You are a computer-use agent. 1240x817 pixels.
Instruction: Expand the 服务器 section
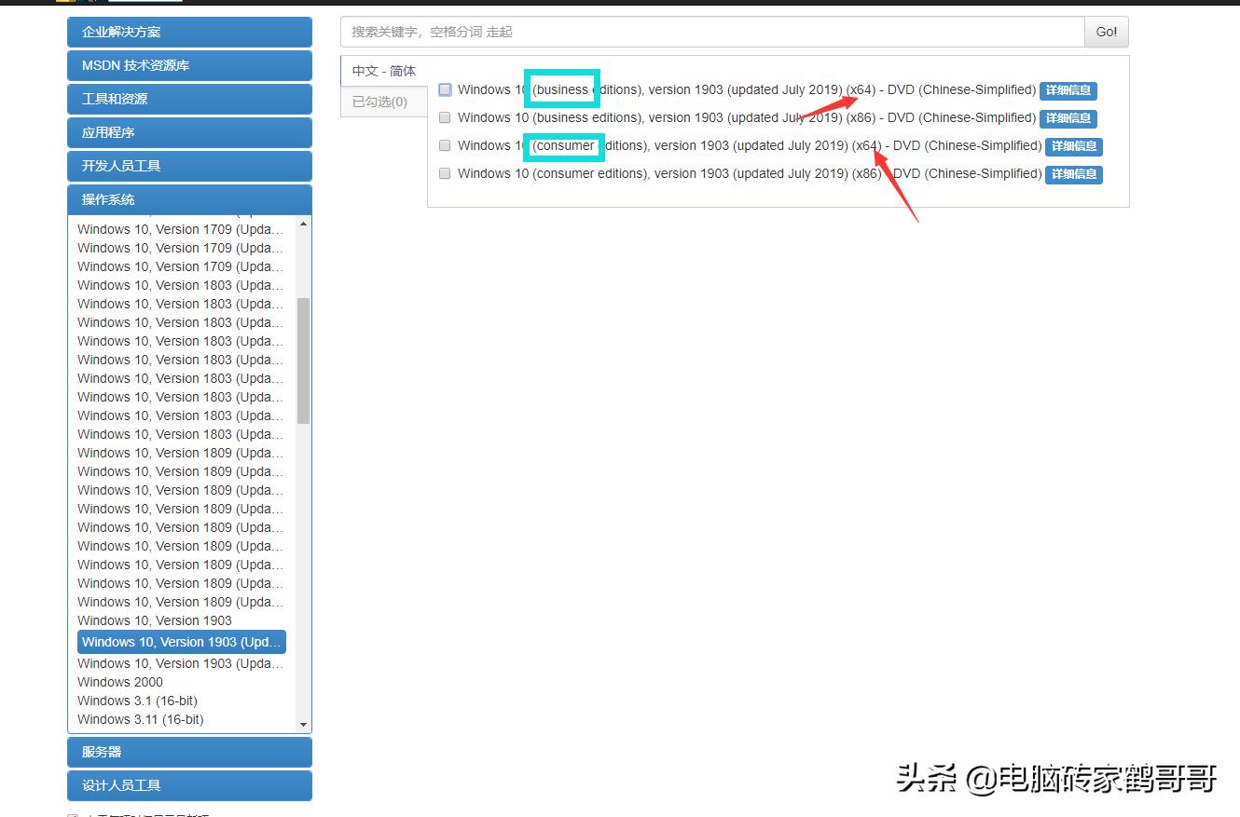coord(189,752)
